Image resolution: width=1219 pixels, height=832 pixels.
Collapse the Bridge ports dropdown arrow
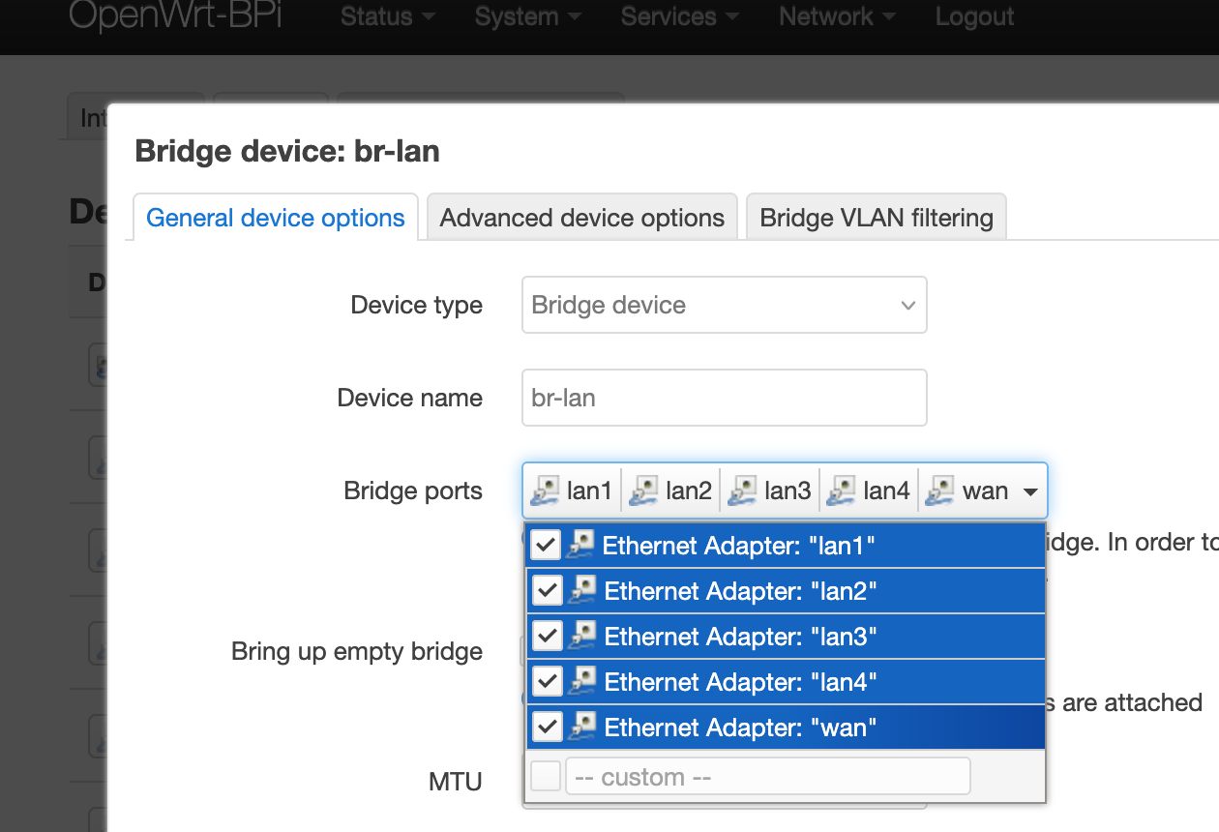[x=1030, y=492]
